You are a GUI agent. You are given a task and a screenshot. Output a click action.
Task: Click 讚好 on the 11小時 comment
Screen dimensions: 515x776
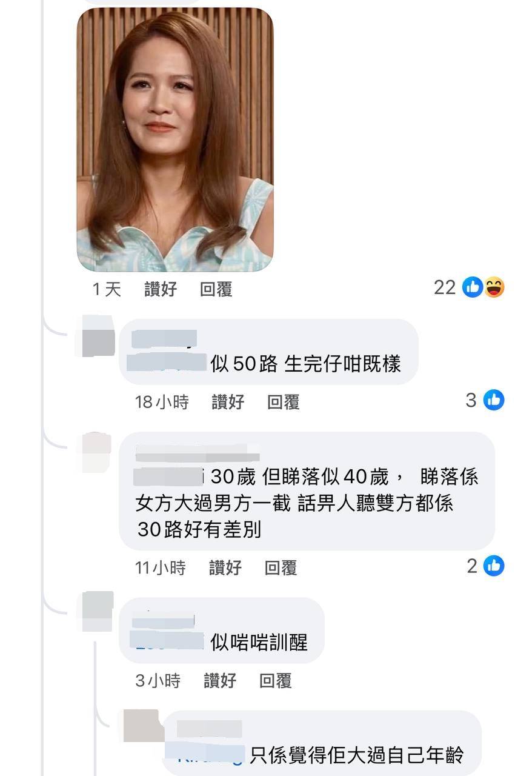(x=225, y=568)
